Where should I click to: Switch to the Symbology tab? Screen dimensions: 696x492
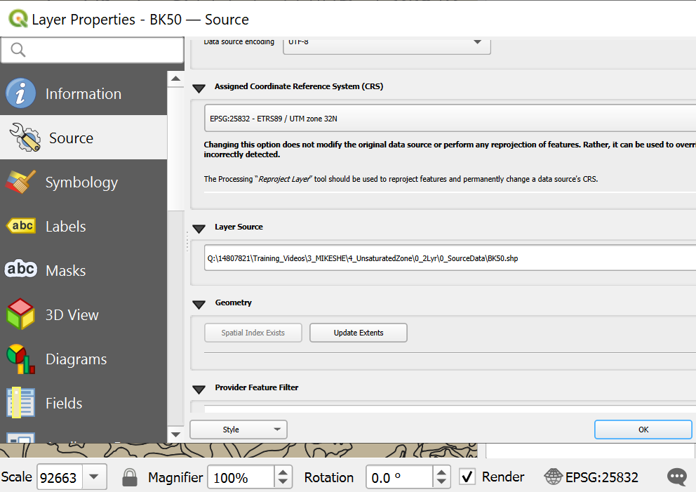click(83, 182)
